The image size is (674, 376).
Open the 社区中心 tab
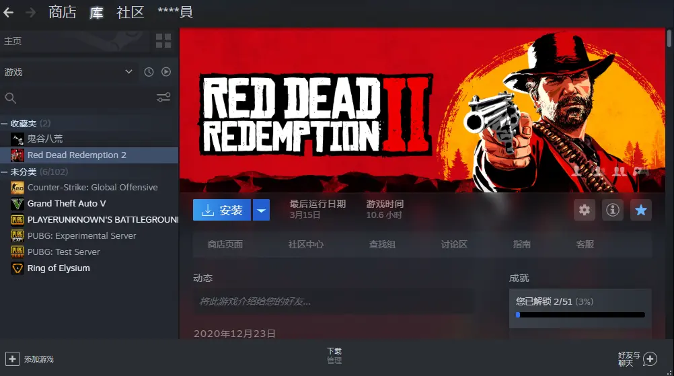point(305,245)
